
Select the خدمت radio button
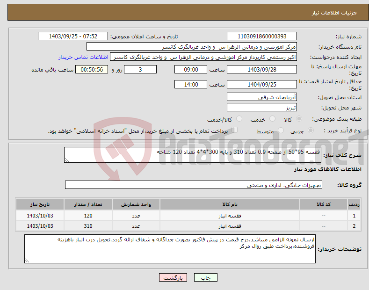coord(272,119)
